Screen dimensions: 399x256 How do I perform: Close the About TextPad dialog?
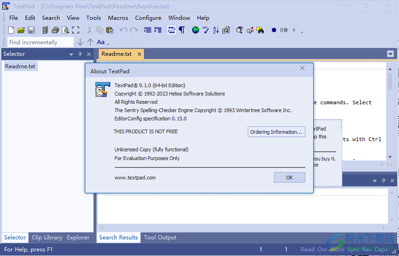pos(302,68)
